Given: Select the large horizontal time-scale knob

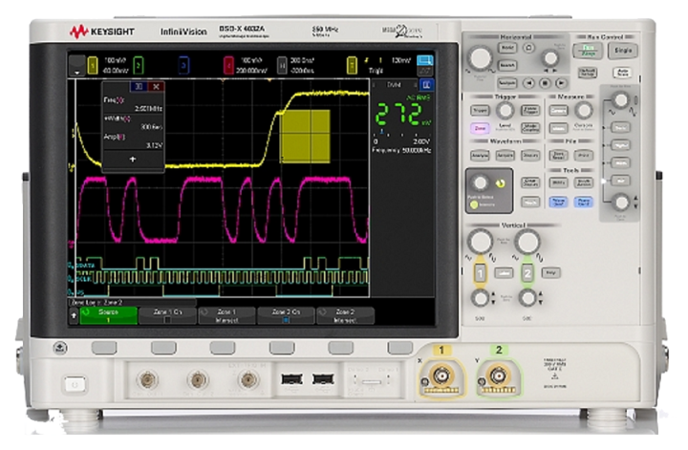Looking at the screenshot, I should point(480,58).
